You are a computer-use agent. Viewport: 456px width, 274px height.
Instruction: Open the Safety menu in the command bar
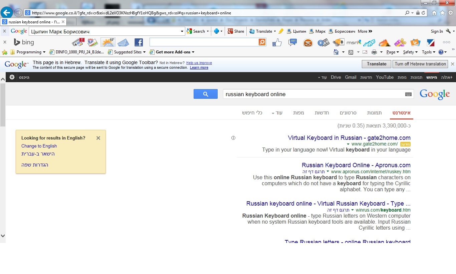[x=410, y=52]
